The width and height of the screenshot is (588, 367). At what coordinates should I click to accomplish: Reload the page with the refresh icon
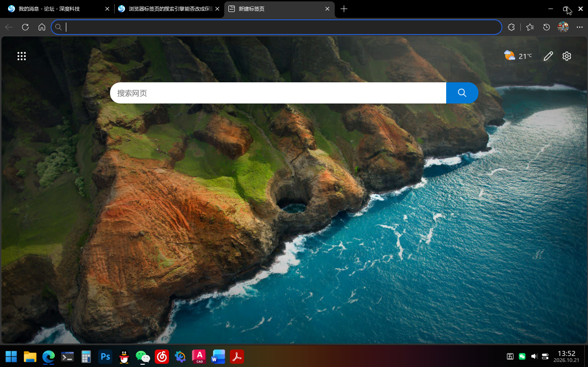[25, 27]
